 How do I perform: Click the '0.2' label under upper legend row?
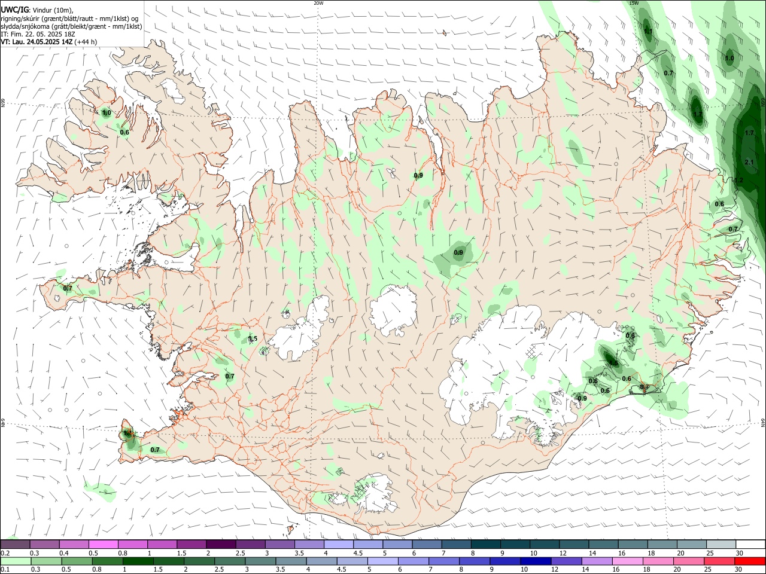coord(5,553)
